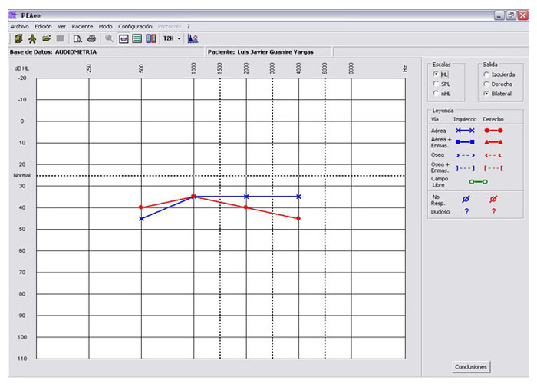Select the audiogram graph view icon
Image resolution: width=537 pixels, height=384 pixels.
124,38
